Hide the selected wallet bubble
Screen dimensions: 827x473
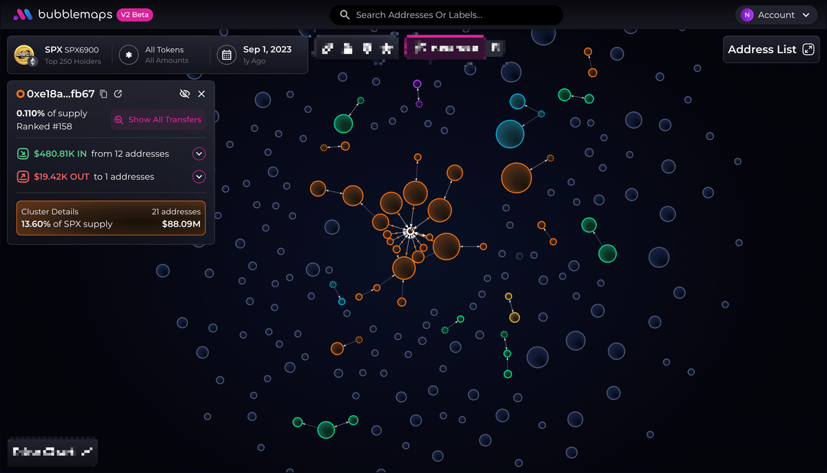click(x=185, y=94)
